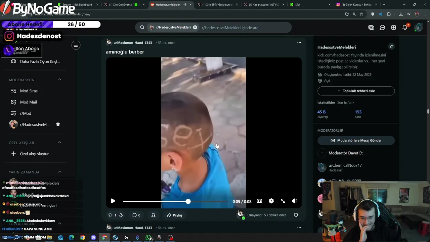Open WhatsApp from the taskbar
The height and width of the screenshot is (242, 430).
click(148, 238)
